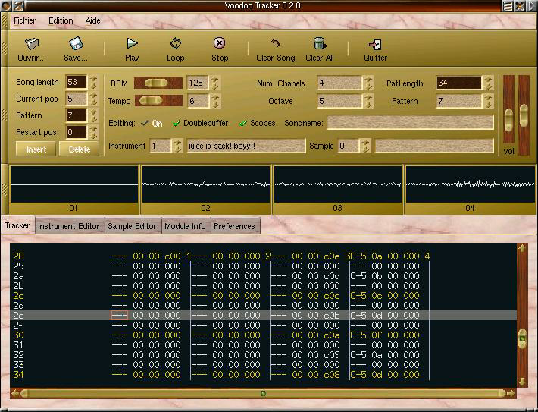Adjust the Song length stepper arrows
Image resolution: width=538 pixels, height=412 pixels.
coord(94,83)
